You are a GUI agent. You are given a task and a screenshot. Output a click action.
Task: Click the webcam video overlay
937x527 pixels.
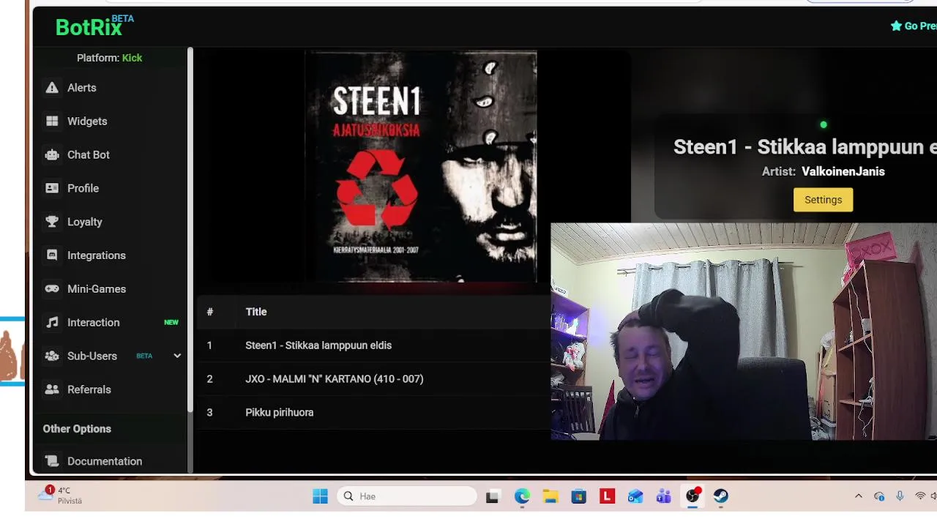[744, 332]
